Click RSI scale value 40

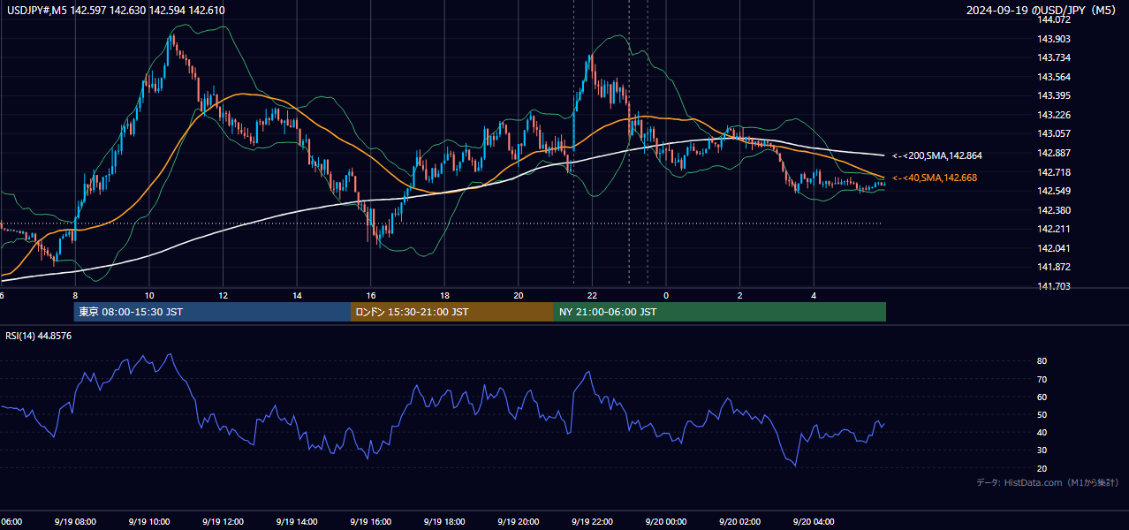[1042, 432]
